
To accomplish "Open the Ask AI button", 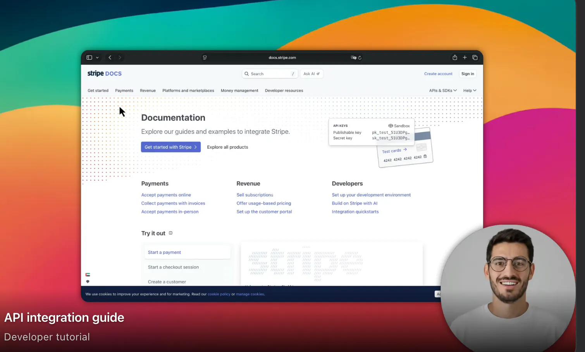I will 311,74.
